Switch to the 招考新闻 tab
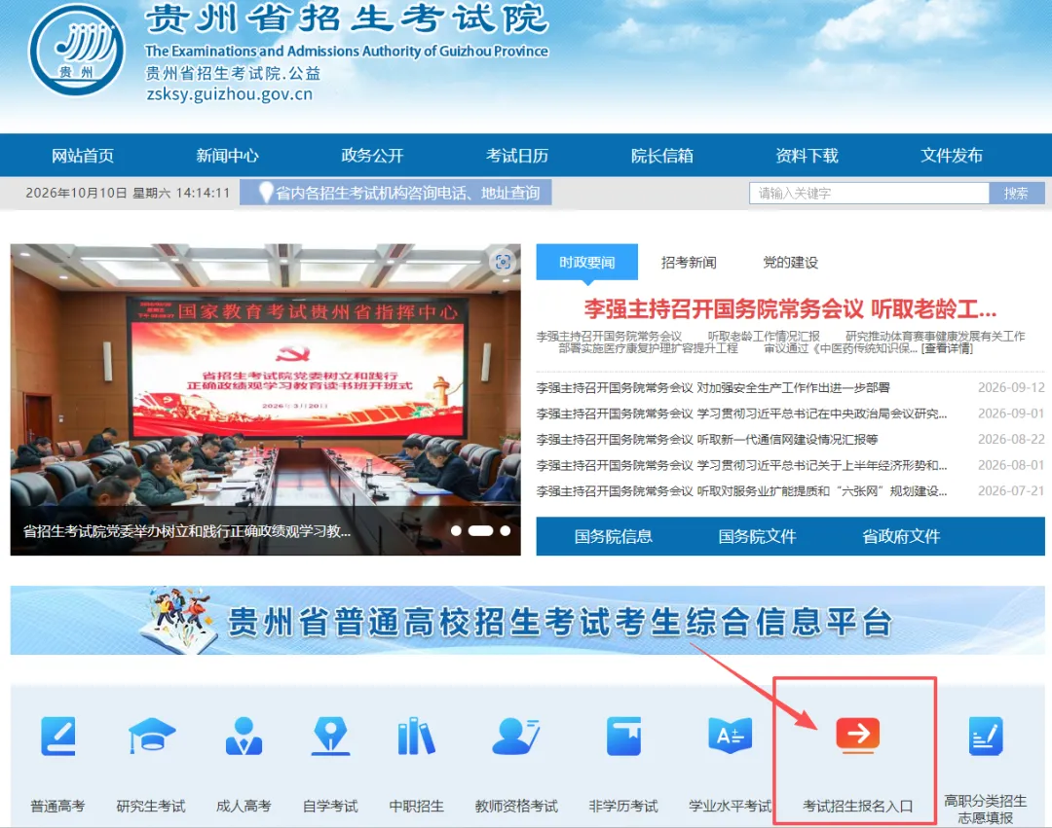 coord(689,262)
